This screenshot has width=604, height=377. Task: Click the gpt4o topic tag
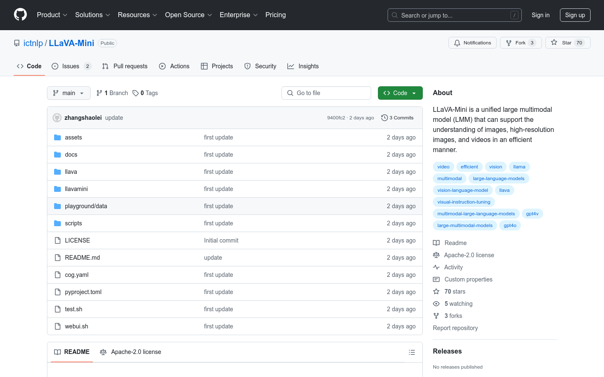[x=510, y=225]
